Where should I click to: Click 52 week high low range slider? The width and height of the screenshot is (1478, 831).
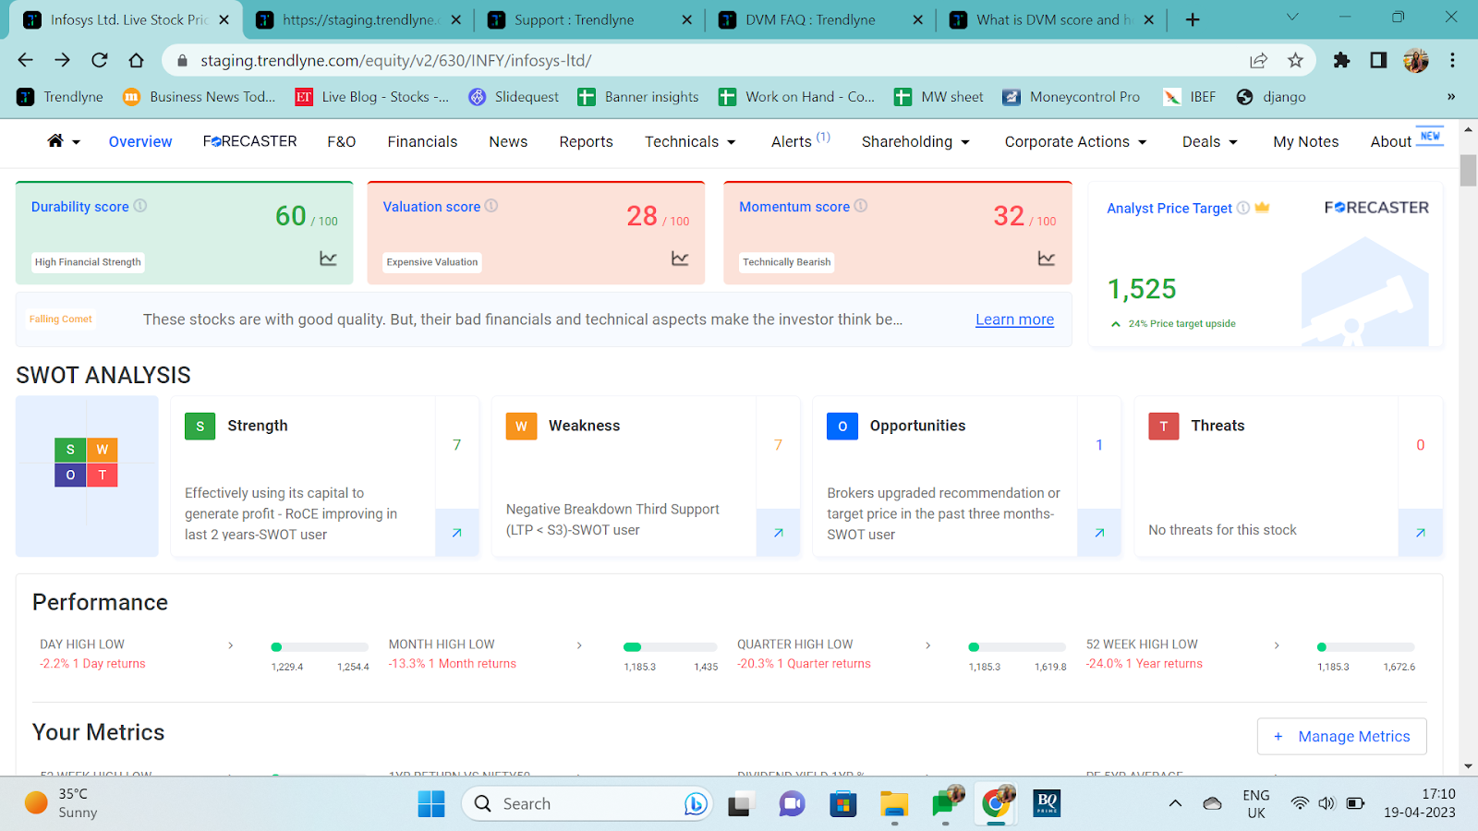[x=1366, y=647]
